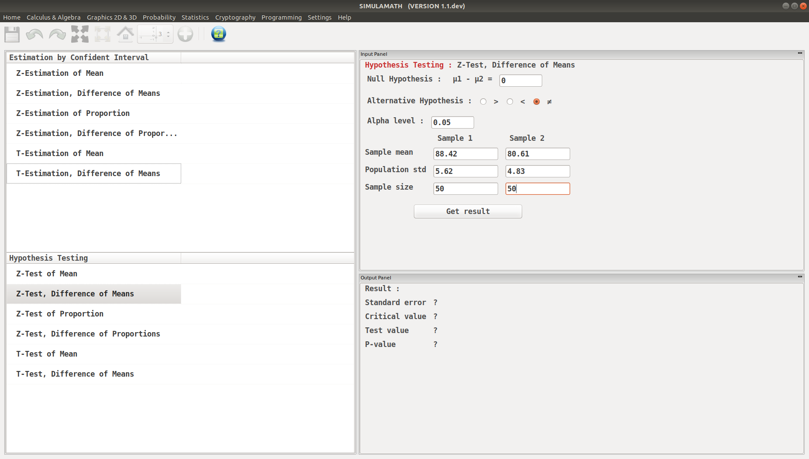Collapse the Input Panel using its minimize mark
The width and height of the screenshot is (809, 459).
click(x=800, y=53)
